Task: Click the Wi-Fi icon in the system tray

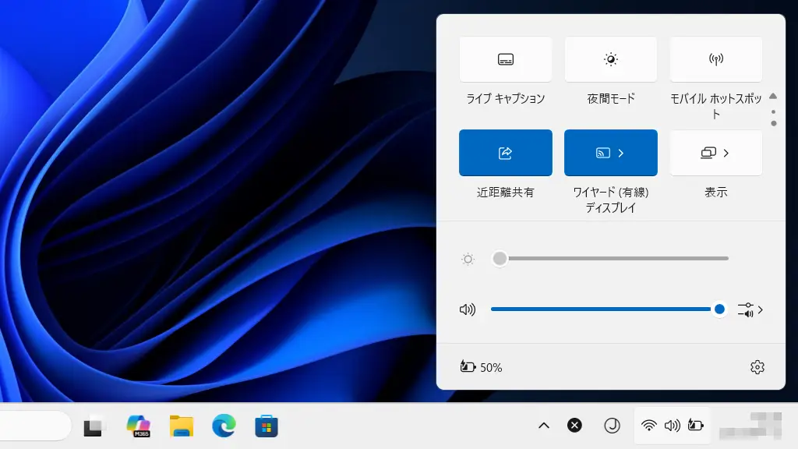Action: click(648, 426)
